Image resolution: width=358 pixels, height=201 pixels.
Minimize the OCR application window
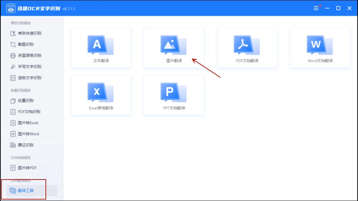pyautogui.click(x=327, y=8)
